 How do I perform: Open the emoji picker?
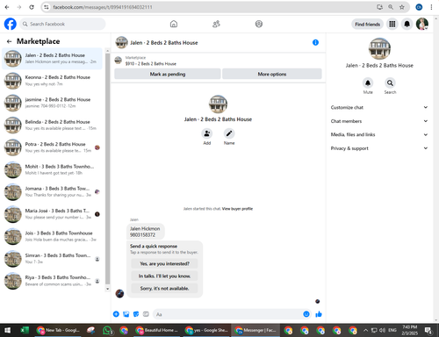(306, 314)
